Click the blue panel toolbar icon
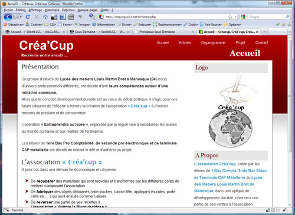 tap(63, 17)
